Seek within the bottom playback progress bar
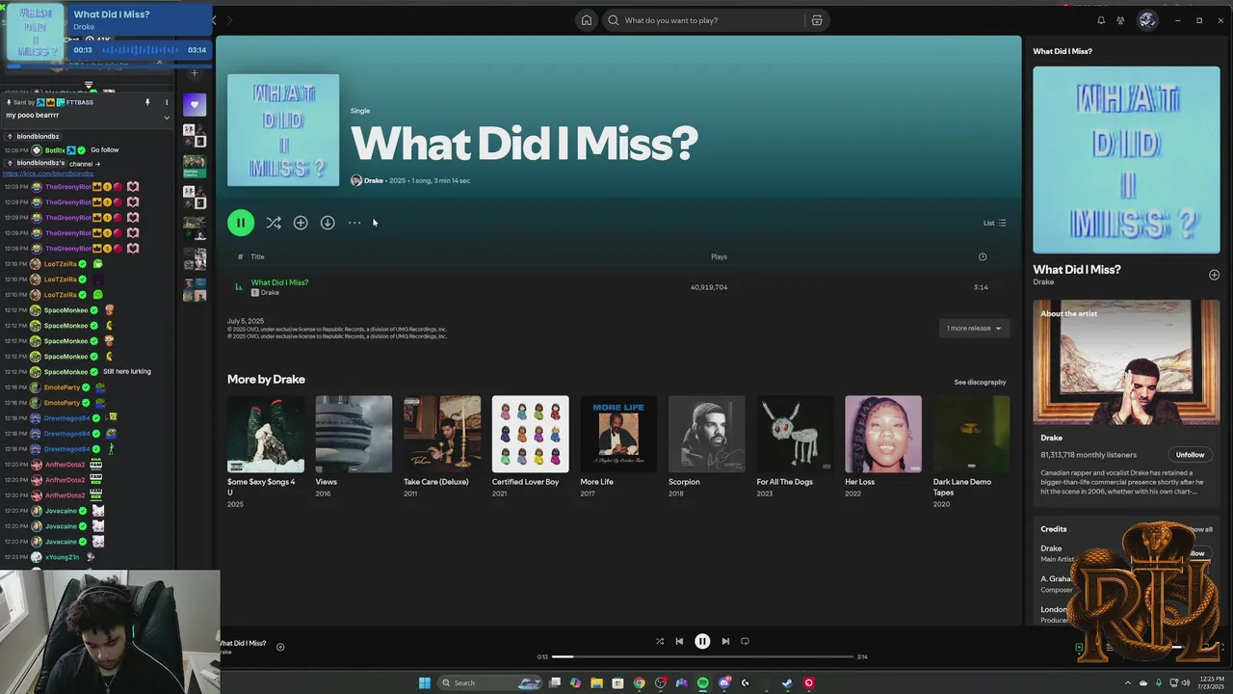1233x694 pixels. [702, 656]
